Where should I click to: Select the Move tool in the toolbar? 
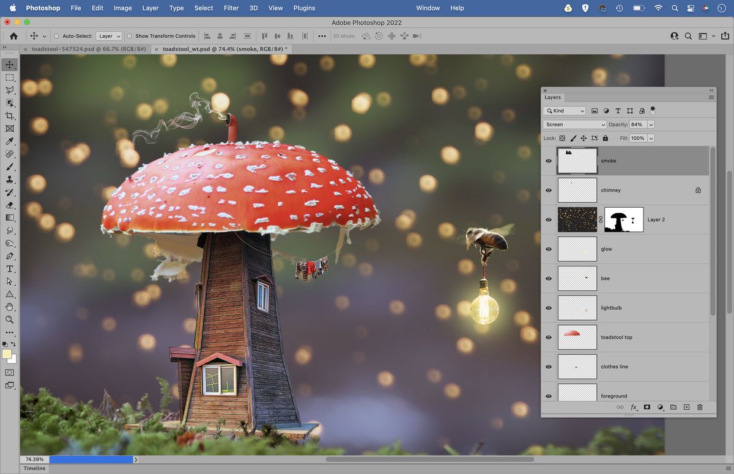tap(10, 65)
